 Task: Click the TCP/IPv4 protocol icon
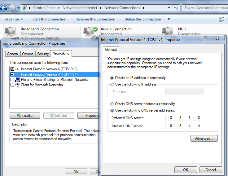tap(17, 74)
